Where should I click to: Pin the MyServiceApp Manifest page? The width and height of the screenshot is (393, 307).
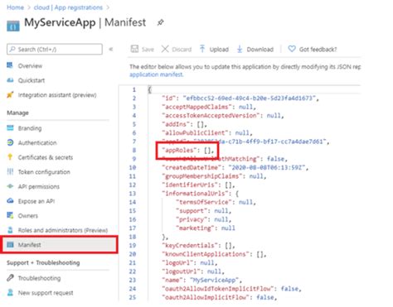click(x=160, y=22)
